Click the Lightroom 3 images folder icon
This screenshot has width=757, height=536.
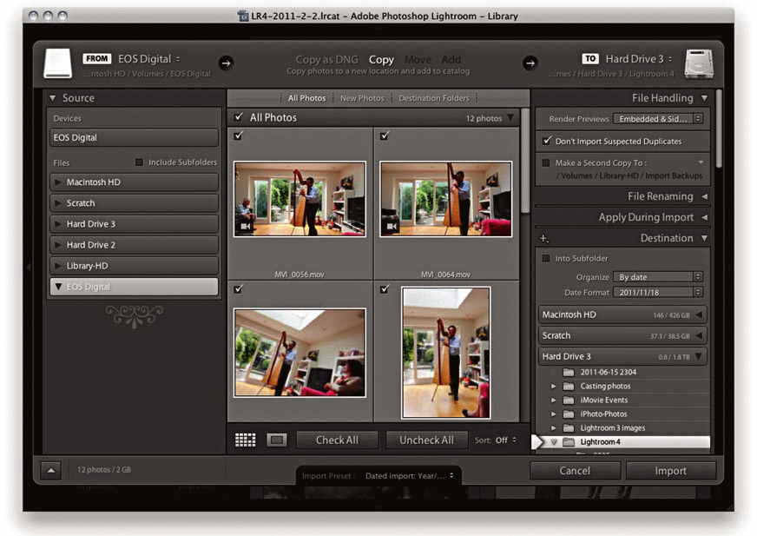(x=569, y=428)
